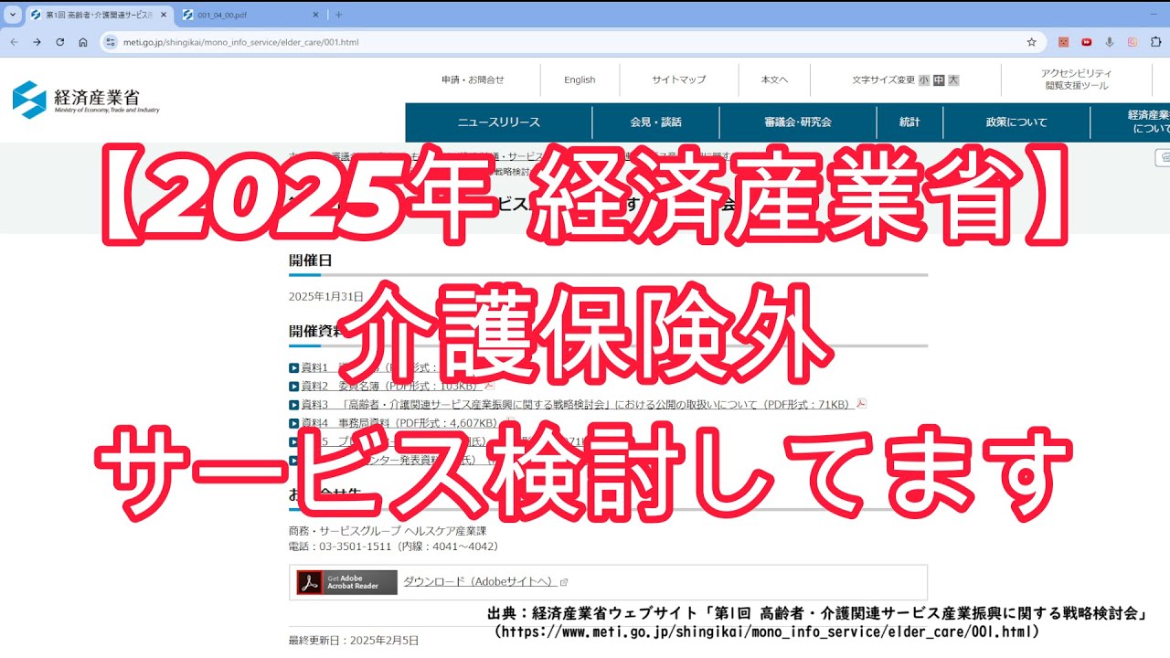Select the 開催日 heading text
1170x658 pixels.
coord(311,260)
